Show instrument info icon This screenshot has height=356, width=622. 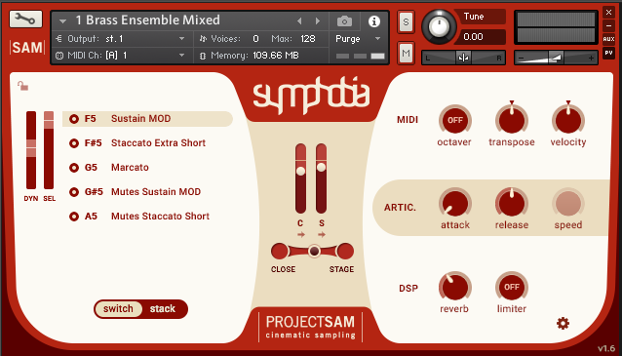point(374,21)
